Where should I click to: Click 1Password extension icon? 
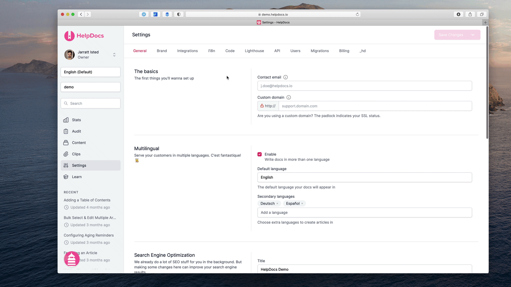(144, 14)
